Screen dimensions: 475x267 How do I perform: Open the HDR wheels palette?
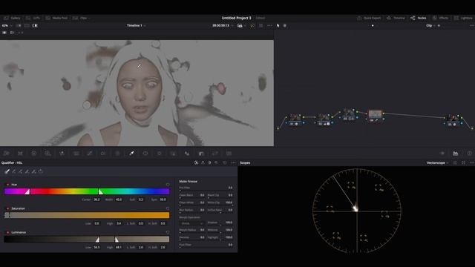[47, 154]
